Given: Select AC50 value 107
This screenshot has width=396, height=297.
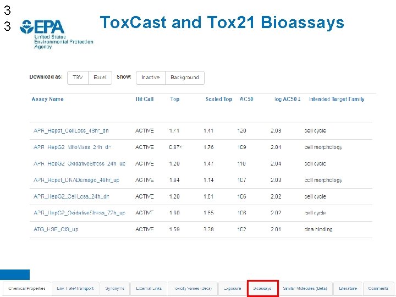Looking at the screenshot, I should click(x=241, y=180).
